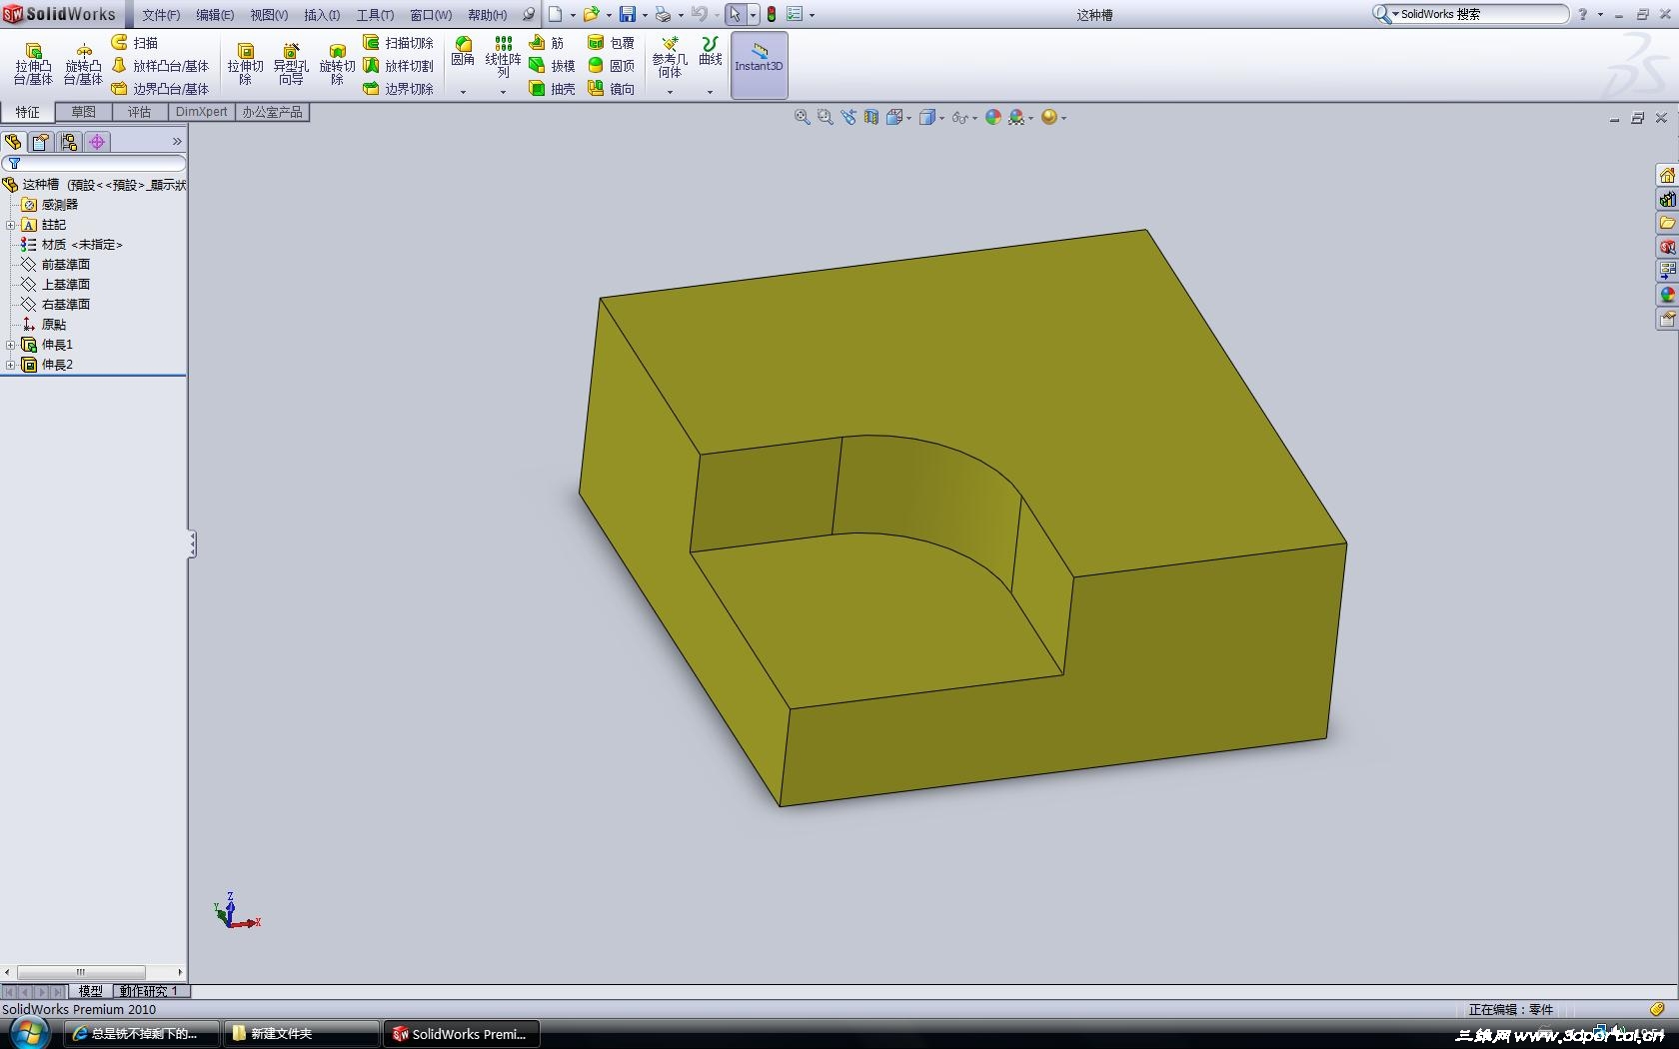Choose the 扫描 sweep feature

pyautogui.click(x=135, y=43)
